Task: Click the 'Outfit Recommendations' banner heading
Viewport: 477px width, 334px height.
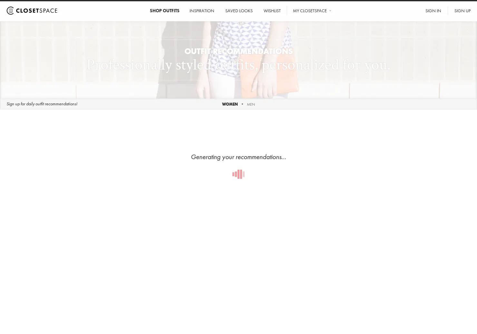Action: pyautogui.click(x=238, y=51)
